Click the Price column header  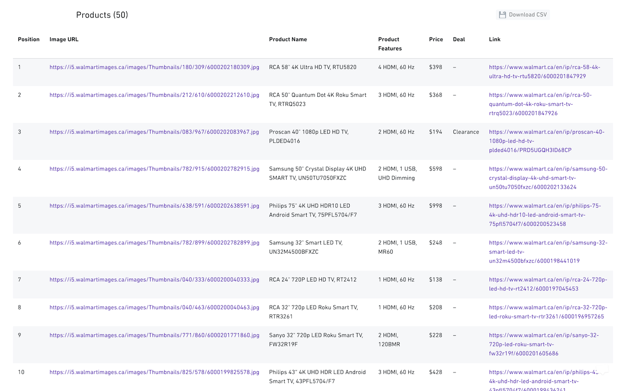click(x=436, y=40)
